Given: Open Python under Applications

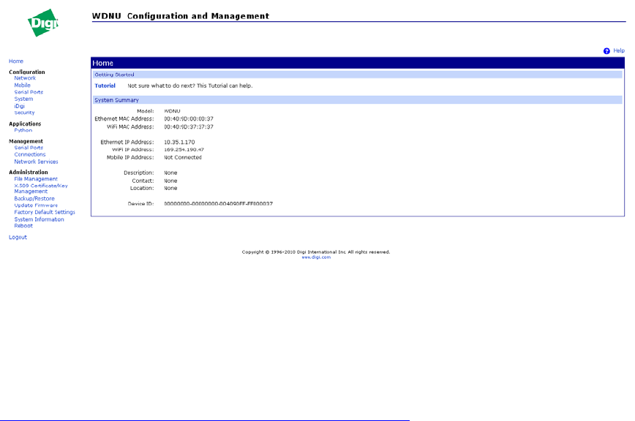Looking at the screenshot, I should [x=23, y=130].
